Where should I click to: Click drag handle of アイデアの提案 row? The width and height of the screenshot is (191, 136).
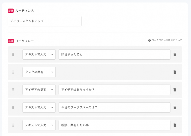click(13, 90)
